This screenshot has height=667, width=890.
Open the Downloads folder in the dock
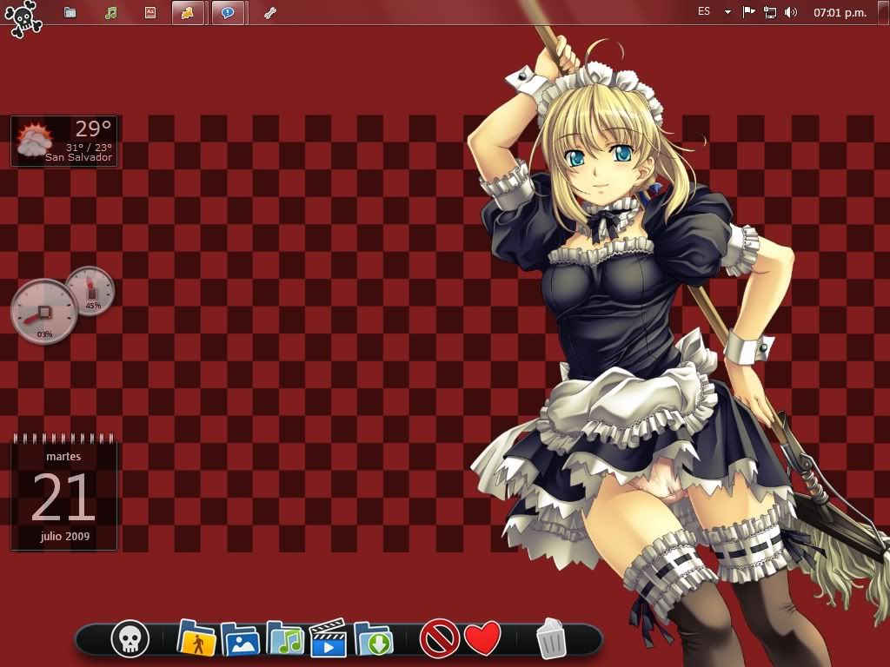pos(373,638)
